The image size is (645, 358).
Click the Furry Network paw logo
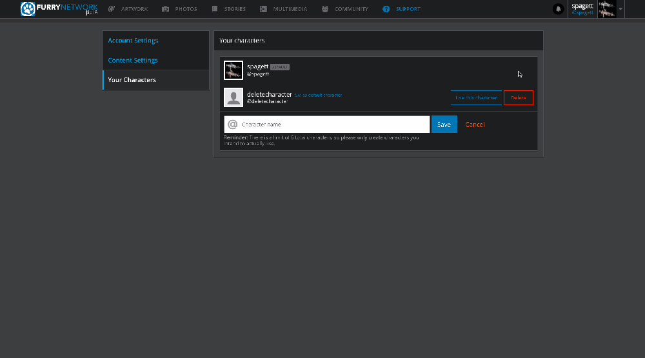coord(28,9)
